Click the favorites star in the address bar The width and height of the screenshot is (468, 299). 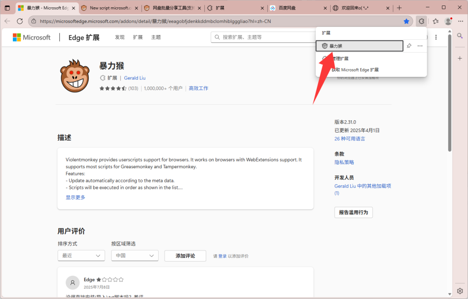pos(407,21)
